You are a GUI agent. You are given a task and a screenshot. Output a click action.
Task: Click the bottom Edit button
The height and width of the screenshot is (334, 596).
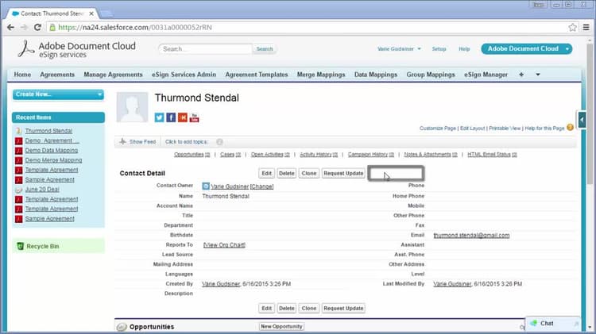[267, 308]
